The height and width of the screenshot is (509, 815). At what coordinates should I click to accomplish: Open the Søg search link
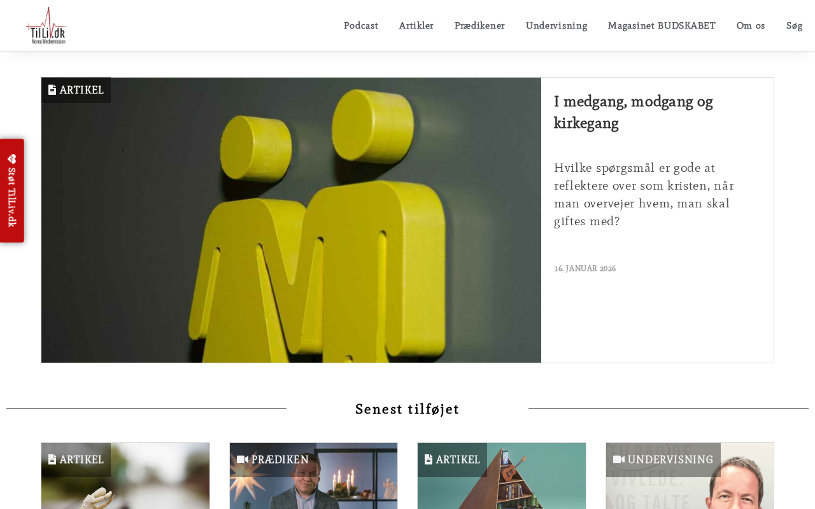coord(794,25)
